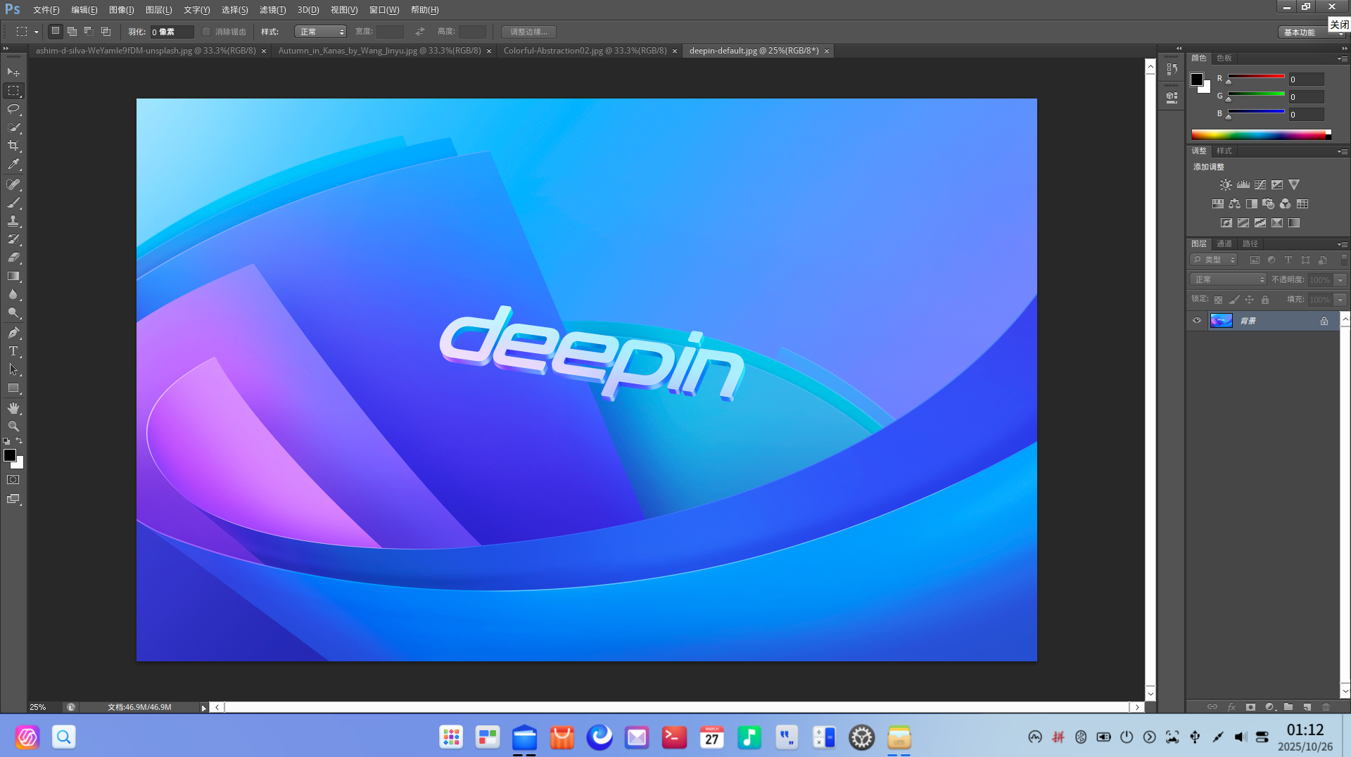
Task: Switch to the Autumn_in_Kanas document tab
Action: (379, 51)
